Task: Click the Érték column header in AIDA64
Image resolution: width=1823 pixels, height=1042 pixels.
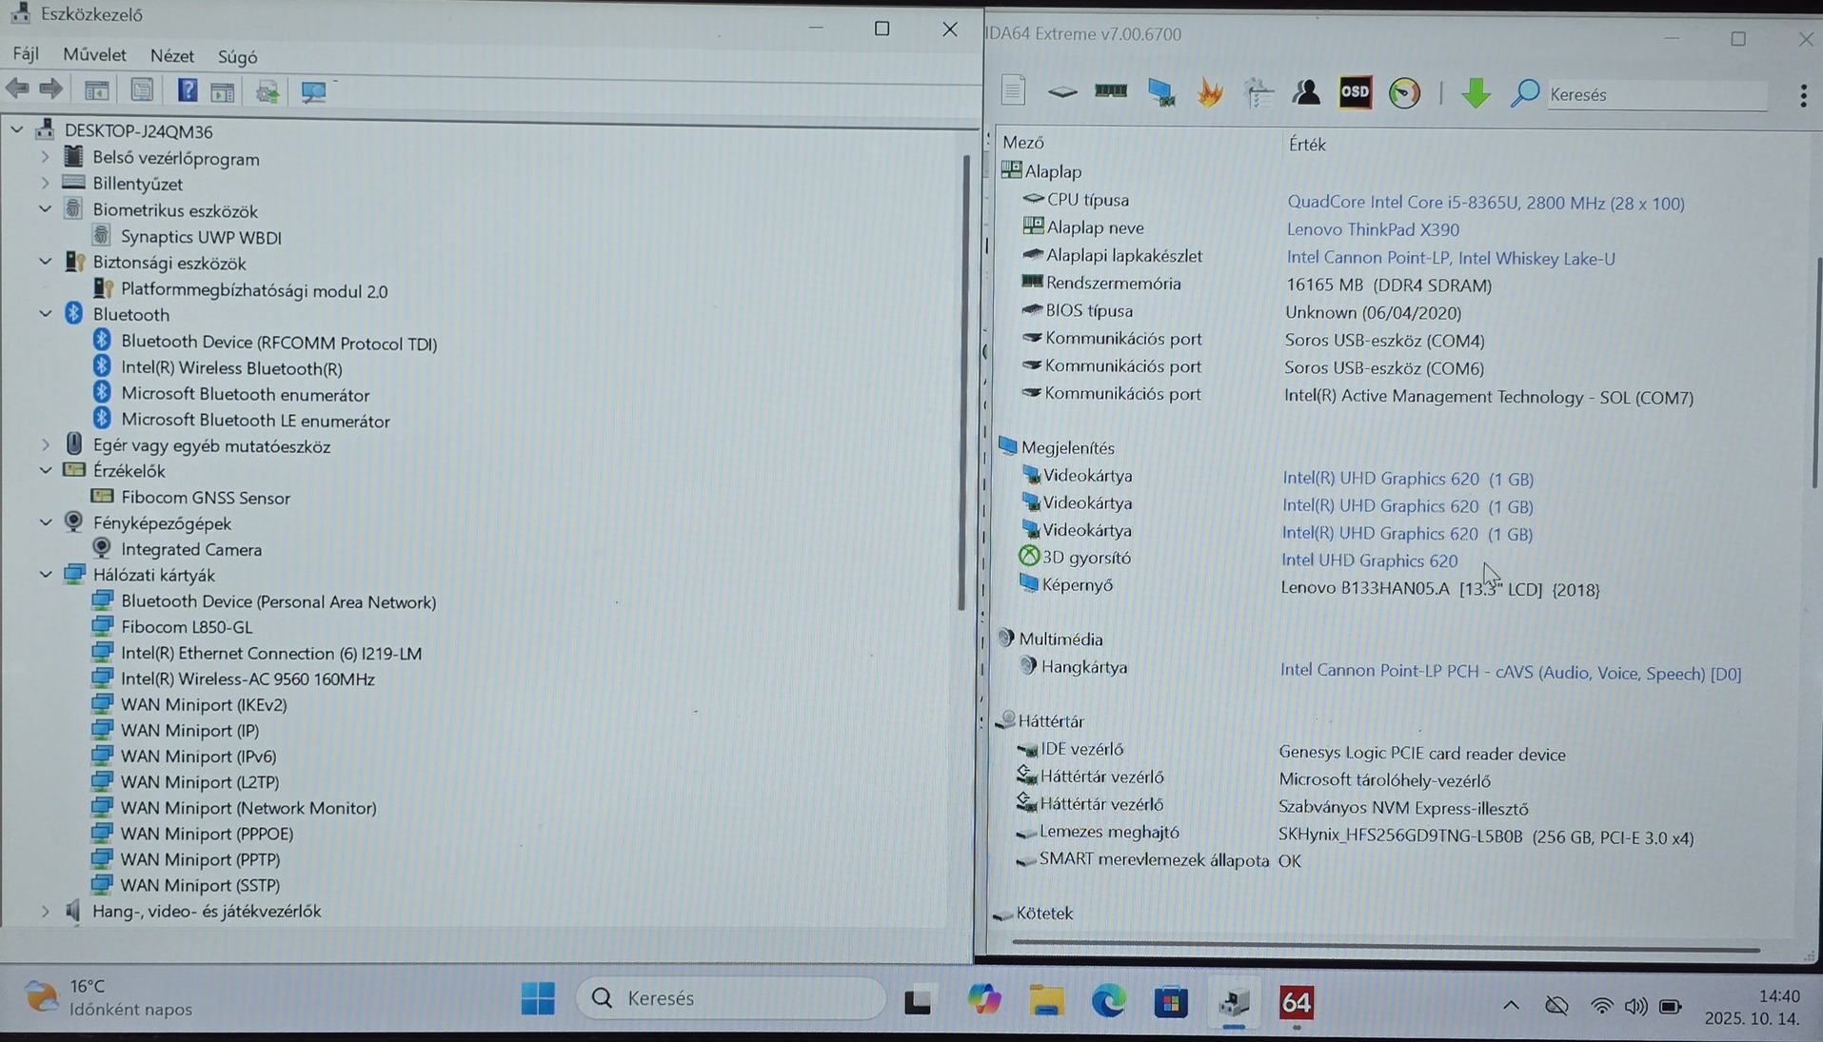Action: [1307, 144]
